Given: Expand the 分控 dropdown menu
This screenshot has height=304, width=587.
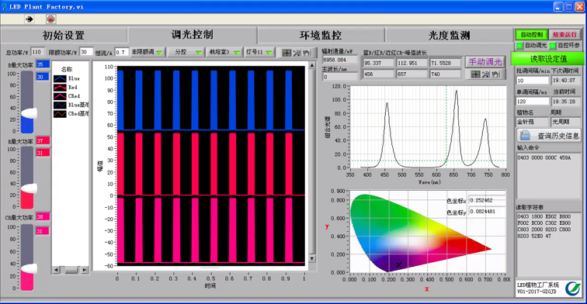Looking at the screenshot, I should coord(186,53).
